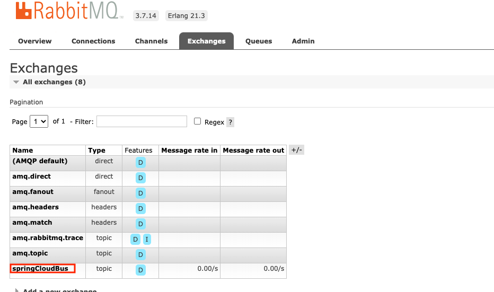This screenshot has width=494, height=292.
Task: Click the I internal badge for amq.rabbitmq.trace
Action: [x=147, y=240]
